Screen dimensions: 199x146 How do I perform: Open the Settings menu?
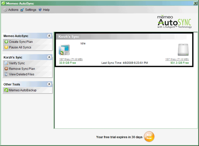[x=31, y=10]
